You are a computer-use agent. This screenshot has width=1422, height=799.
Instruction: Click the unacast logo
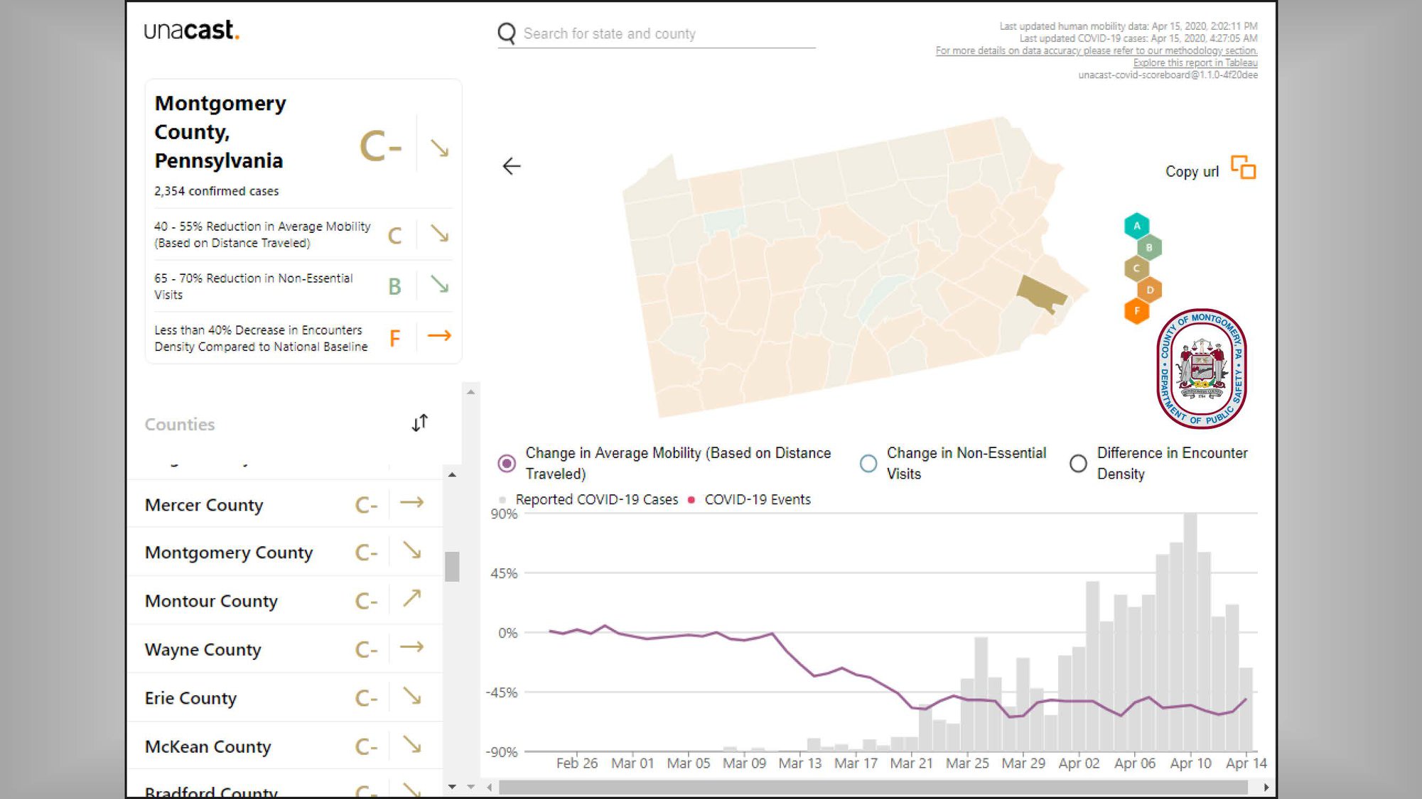pos(192,30)
